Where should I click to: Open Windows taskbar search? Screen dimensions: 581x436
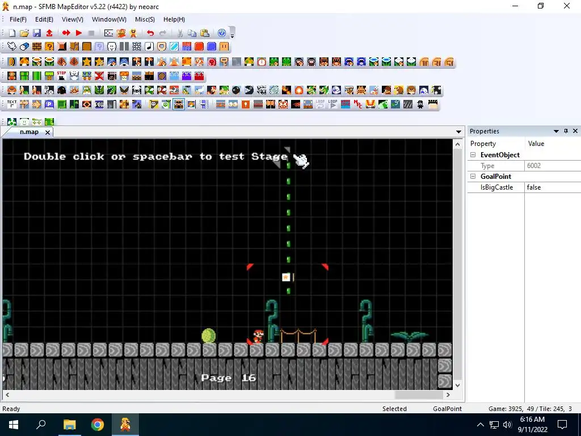point(41,425)
